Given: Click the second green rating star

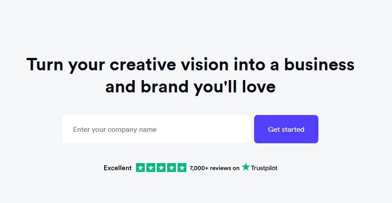Looking at the screenshot, I should point(151,168).
